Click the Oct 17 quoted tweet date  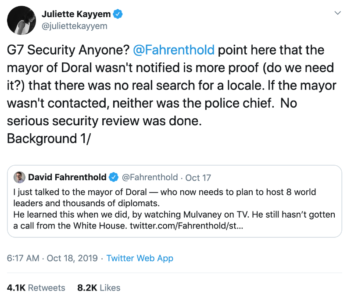click(x=198, y=178)
